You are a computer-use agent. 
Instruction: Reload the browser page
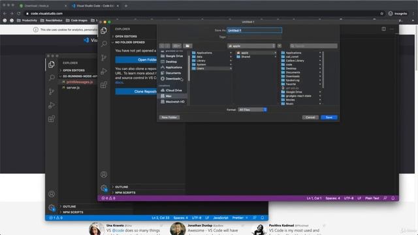pos(19,13)
